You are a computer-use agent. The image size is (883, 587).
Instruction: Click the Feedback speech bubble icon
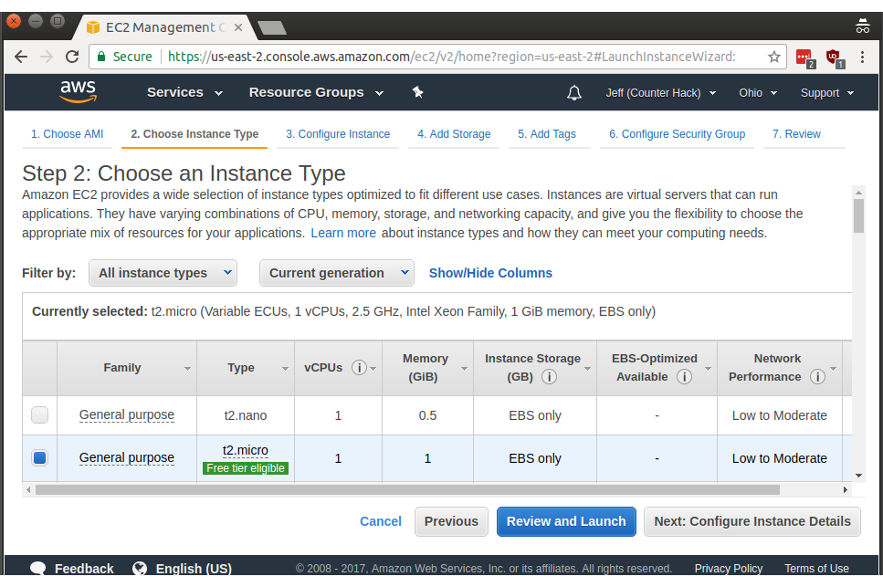(38, 569)
